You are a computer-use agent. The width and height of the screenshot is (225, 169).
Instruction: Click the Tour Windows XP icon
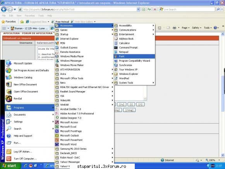click(116, 69)
